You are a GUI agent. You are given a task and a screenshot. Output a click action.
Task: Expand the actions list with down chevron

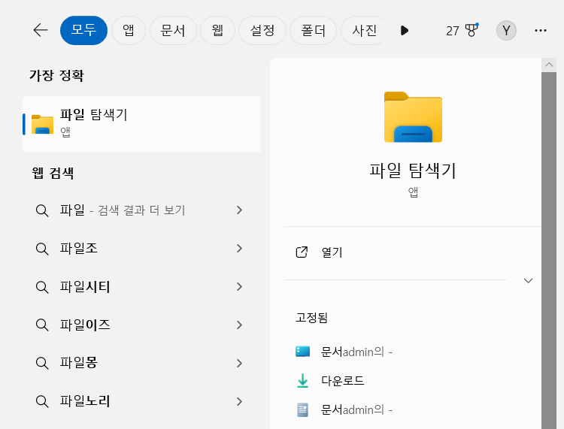click(528, 280)
